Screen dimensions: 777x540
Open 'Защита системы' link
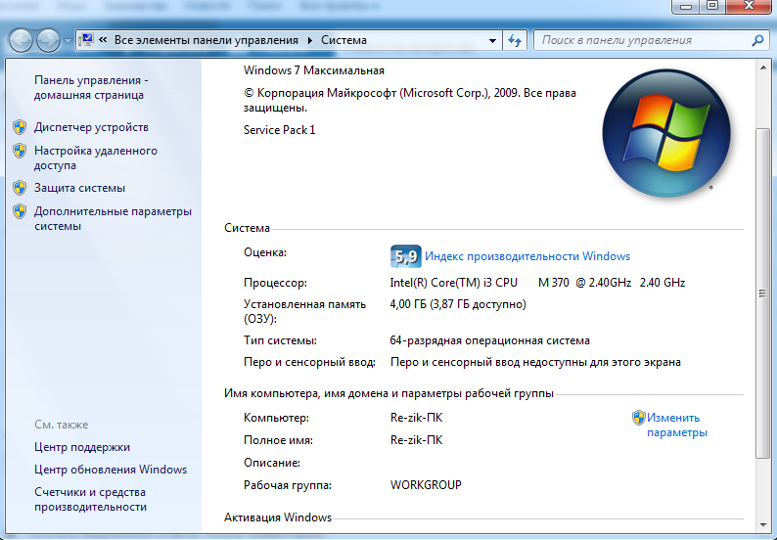pyautogui.click(x=79, y=188)
